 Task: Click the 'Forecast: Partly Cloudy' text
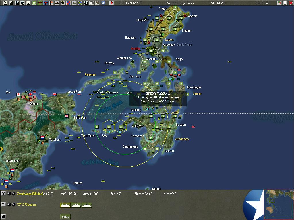pos(180,3)
